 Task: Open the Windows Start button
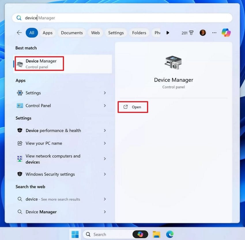(75, 234)
